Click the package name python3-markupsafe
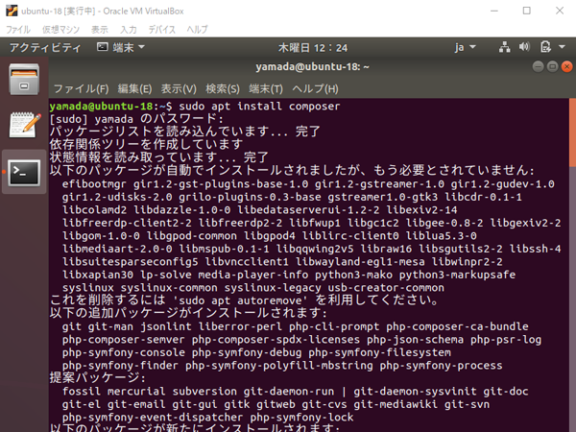This screenshot has width=576, height=432. (457, 275)
